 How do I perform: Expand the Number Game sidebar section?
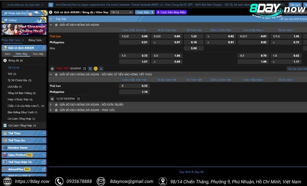(44, 148)
